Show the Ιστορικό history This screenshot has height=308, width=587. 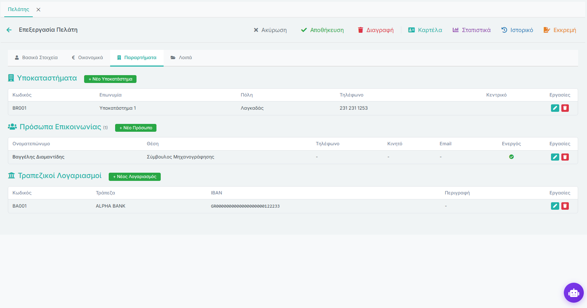517,30
